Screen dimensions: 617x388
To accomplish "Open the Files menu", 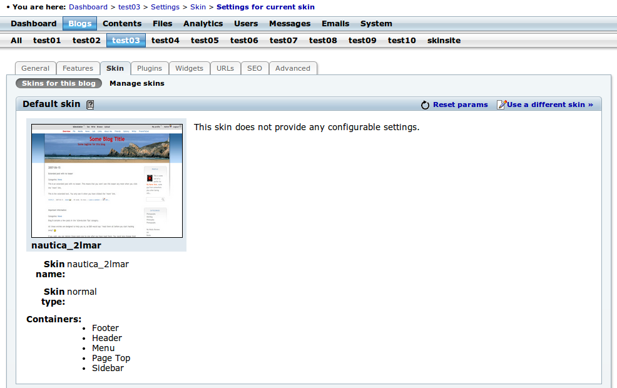I will [x=163, y=24].
